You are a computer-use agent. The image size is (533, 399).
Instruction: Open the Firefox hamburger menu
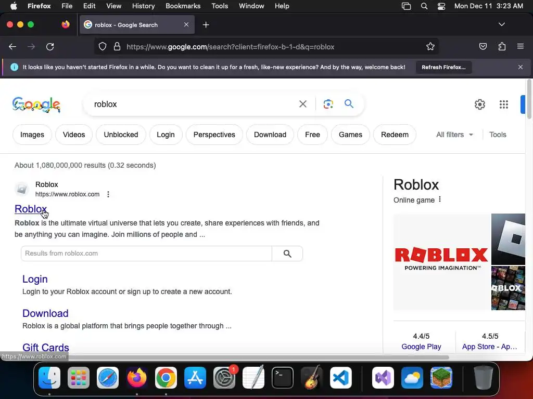pos(520,46)
